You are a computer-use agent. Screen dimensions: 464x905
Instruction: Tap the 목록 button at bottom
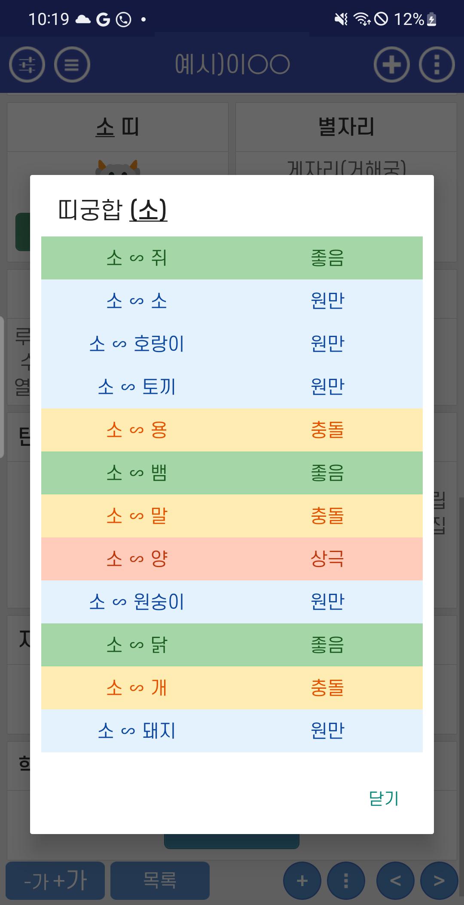point(160,880)
